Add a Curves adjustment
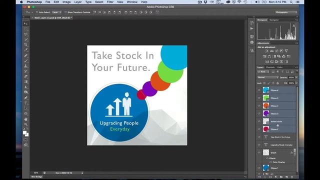 pyautogui.click(x=276, y=51)
